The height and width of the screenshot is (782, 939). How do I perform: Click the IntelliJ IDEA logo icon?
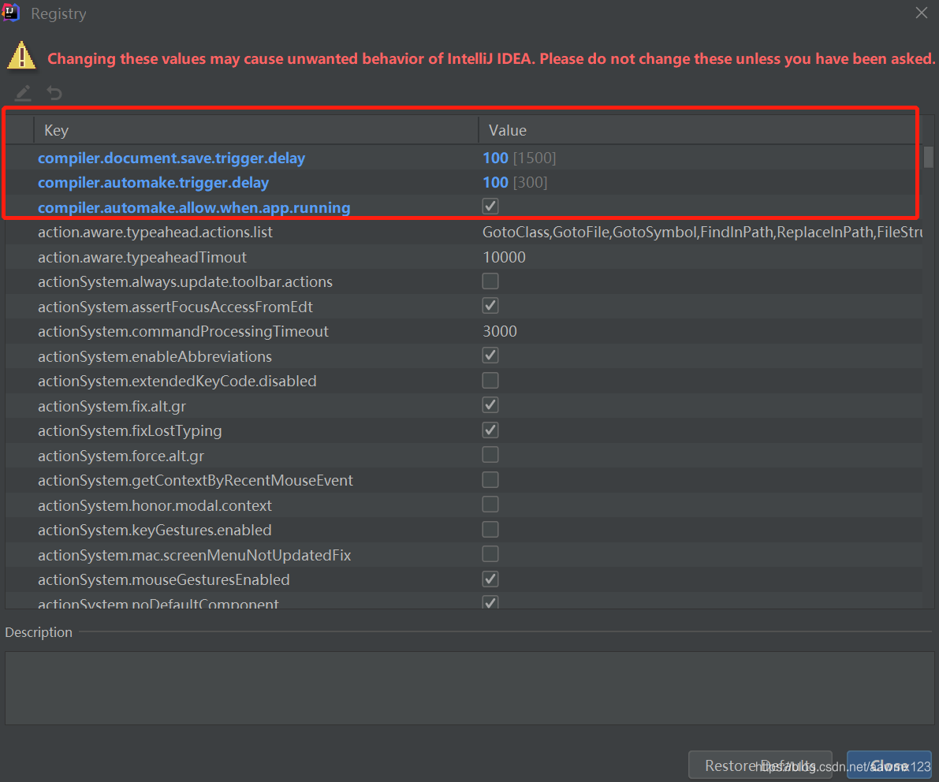tap(11, 13)
